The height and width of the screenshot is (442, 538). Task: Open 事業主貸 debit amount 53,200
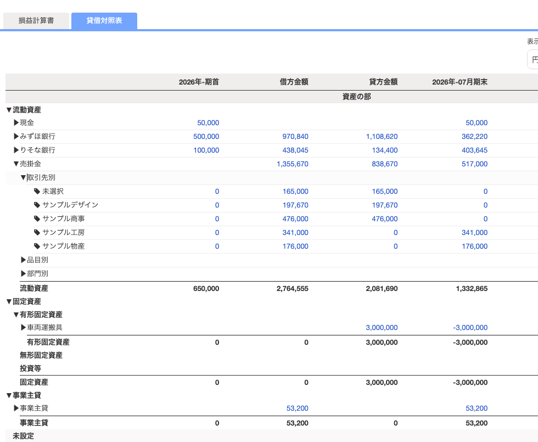(298, 409)
